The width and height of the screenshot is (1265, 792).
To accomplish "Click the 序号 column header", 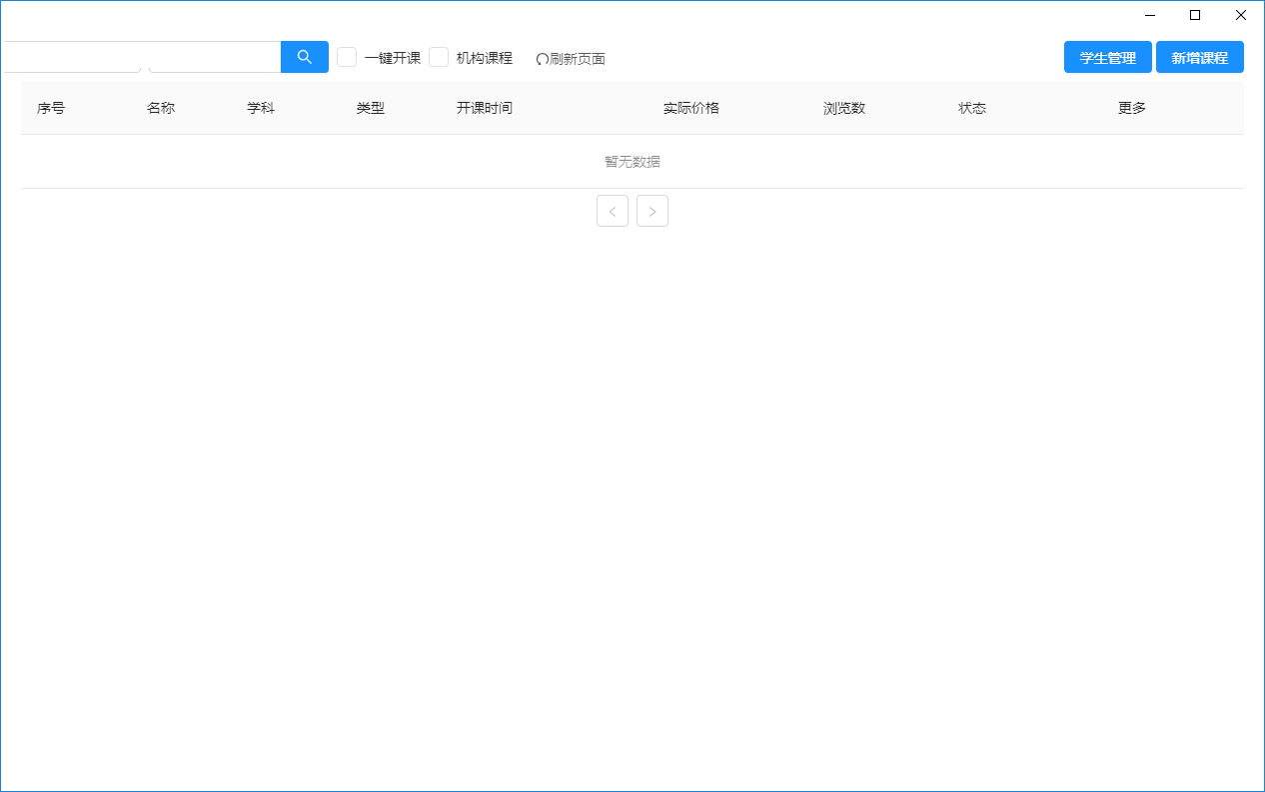I will point(51,108).
